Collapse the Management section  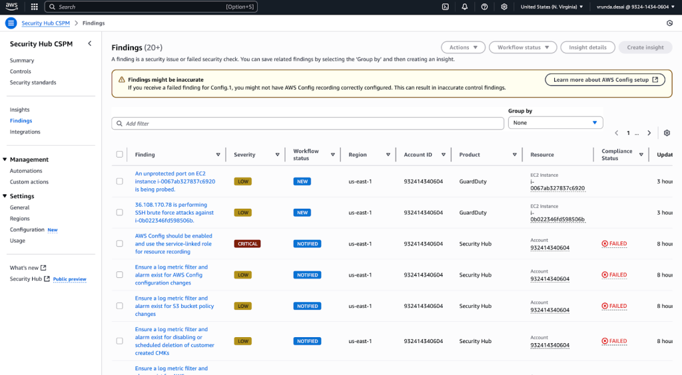click(5, 160)
